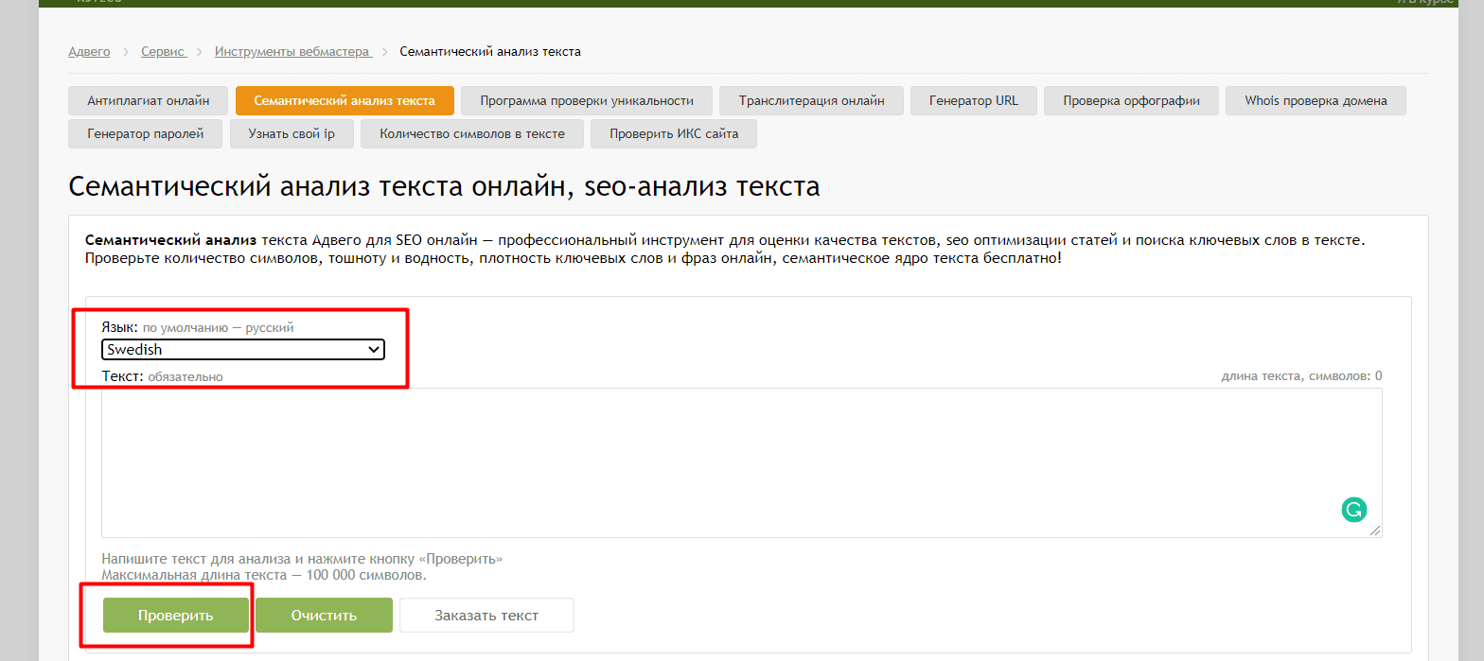Follow the Сервис breadcrumb link

[x=163, y=51]
